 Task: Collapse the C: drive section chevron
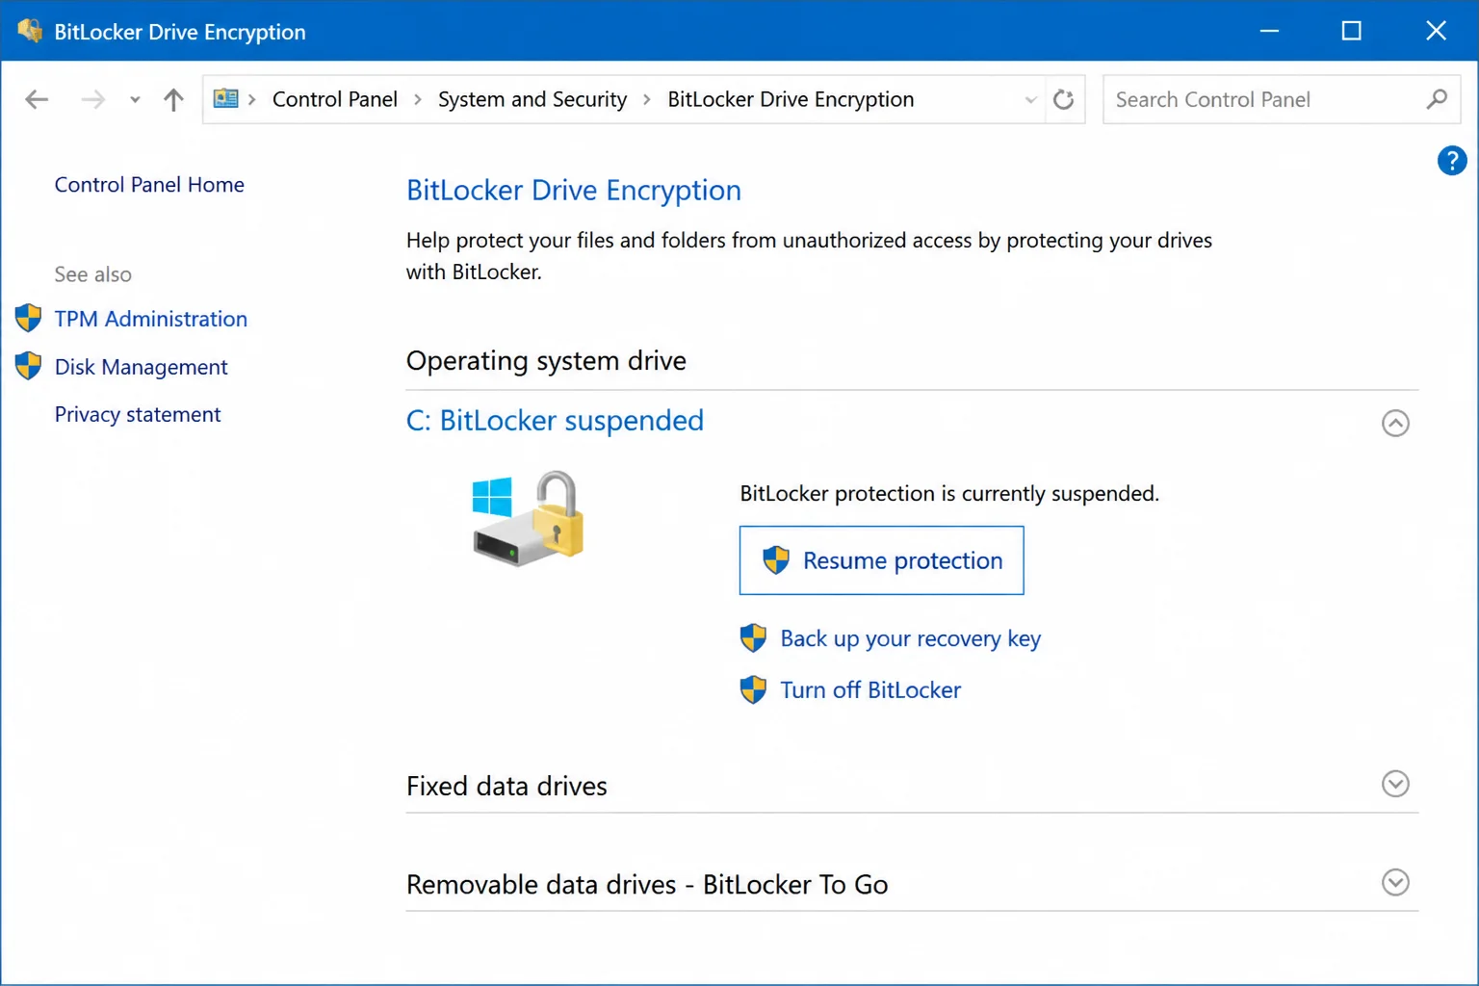pos(1395,423)
